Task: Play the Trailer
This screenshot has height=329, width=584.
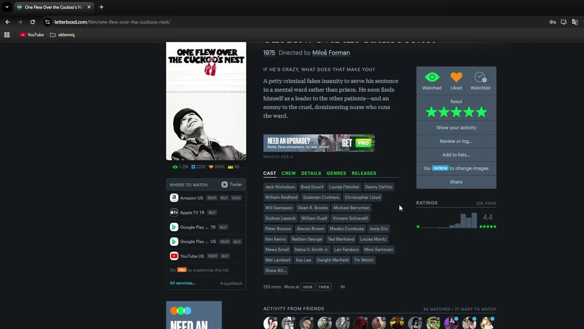Action: (x=232, y=185)
